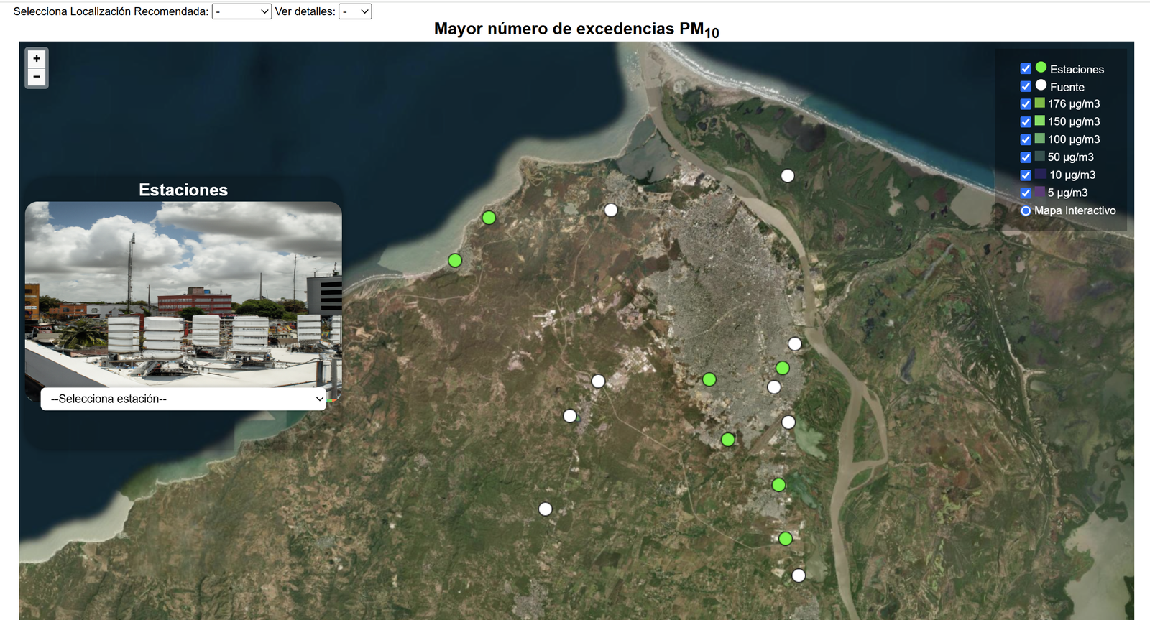Expand the Selecciona estación dropdown
This screenshot has height=620, width=1150.
(x=183, y=399)
